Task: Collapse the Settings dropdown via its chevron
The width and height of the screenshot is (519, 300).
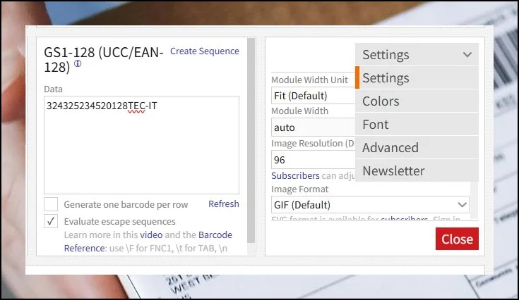Action: (467, 55)
